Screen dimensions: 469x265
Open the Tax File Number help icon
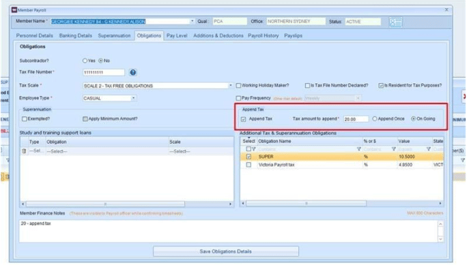pyautogui.click(x=133, y=72)
